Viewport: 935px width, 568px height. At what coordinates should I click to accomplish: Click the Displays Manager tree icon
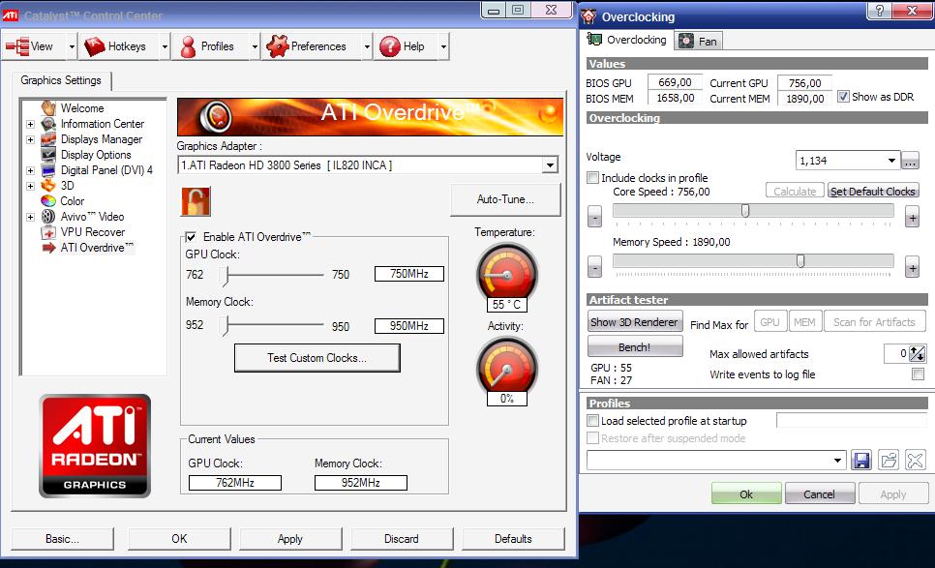pyautogui.click(x=48, y=139)
